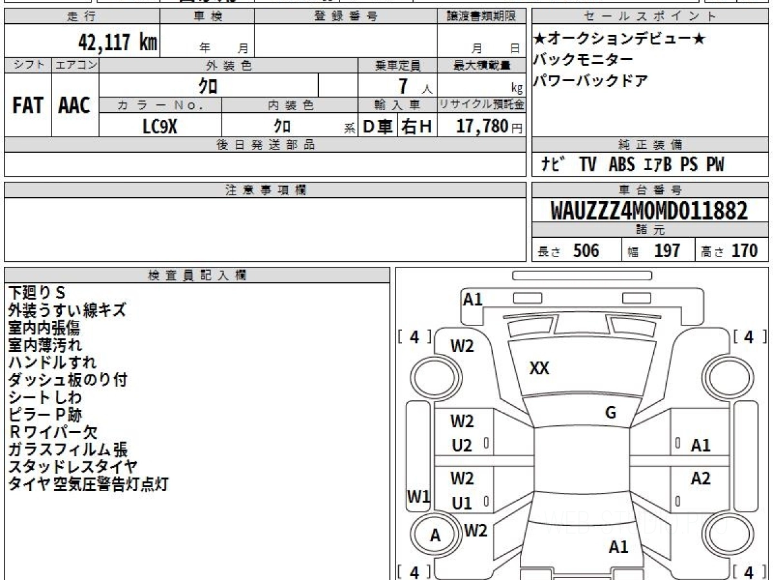The height and width of the screenshot is (580, 773).
Task: Click the 純正装備 header
Action: click(x=650, y=145)
